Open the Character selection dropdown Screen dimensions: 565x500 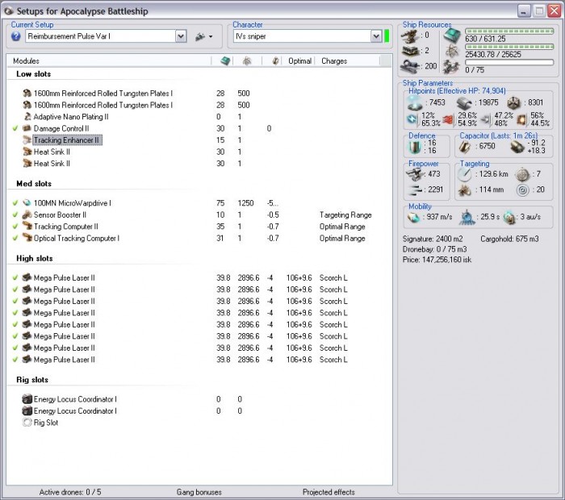(x=376, y=36)
